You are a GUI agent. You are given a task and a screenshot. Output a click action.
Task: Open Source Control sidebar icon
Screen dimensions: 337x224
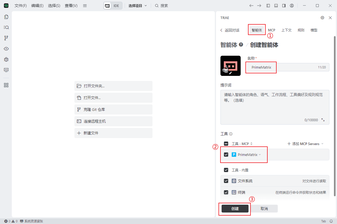coord(6,38)
